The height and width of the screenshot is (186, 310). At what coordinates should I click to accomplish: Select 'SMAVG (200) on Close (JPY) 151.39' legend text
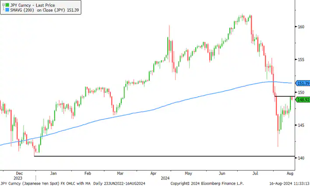(45, 10)
